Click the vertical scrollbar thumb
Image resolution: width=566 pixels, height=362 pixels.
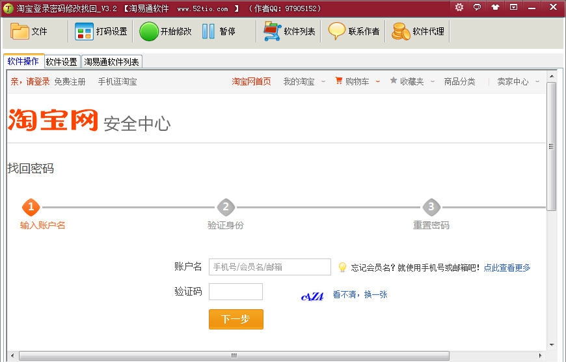[x=551, y=146]
